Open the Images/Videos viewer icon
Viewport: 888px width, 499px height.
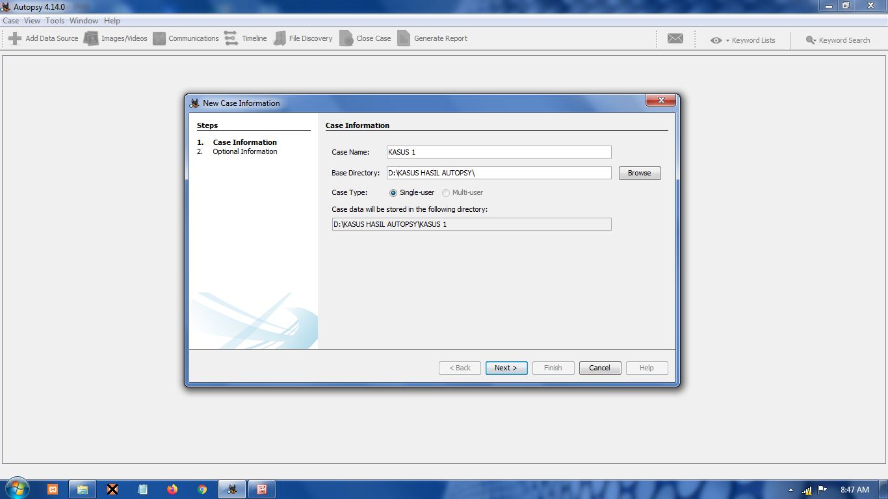click(91, 38)
